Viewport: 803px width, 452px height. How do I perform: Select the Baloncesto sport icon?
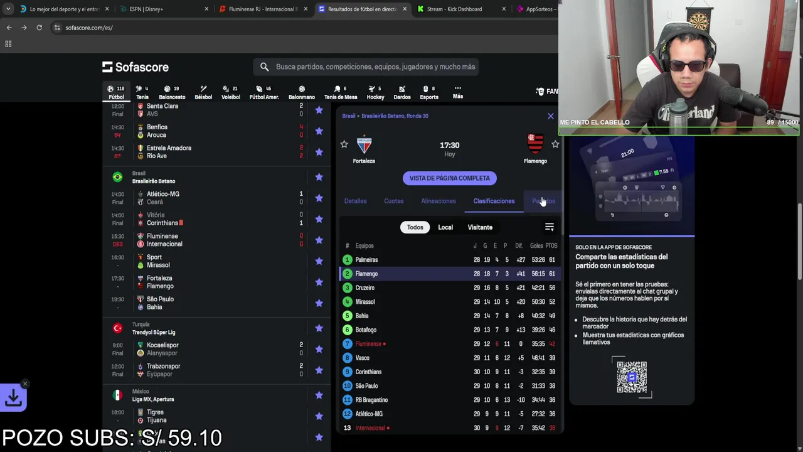click(172, 92)
